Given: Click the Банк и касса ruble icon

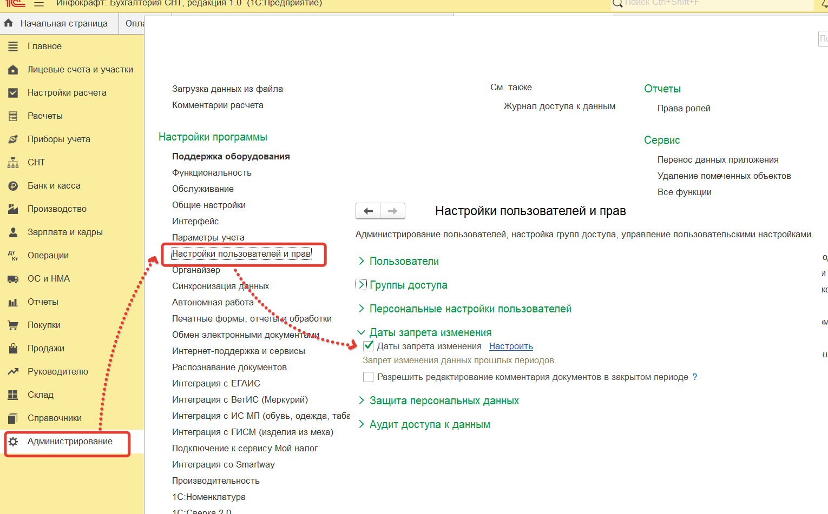Looking at the screenshot, I should pos(13,186).
